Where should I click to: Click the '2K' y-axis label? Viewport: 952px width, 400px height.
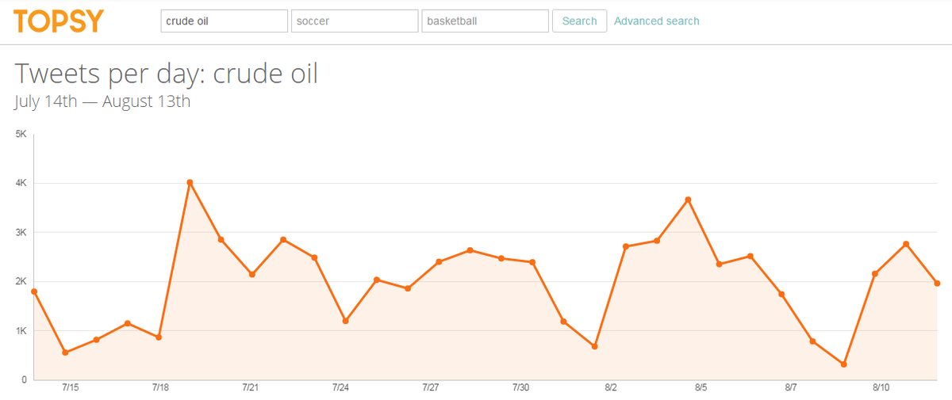(21, 281)
